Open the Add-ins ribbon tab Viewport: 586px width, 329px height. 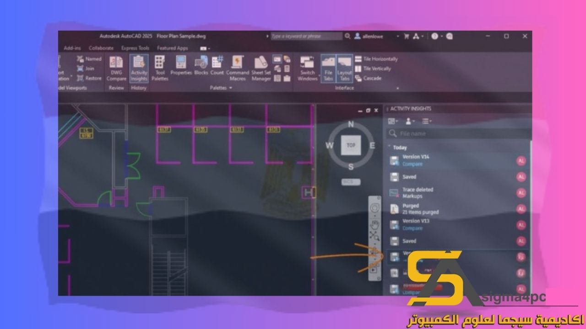pyautogui.click(x=72, y=48)
